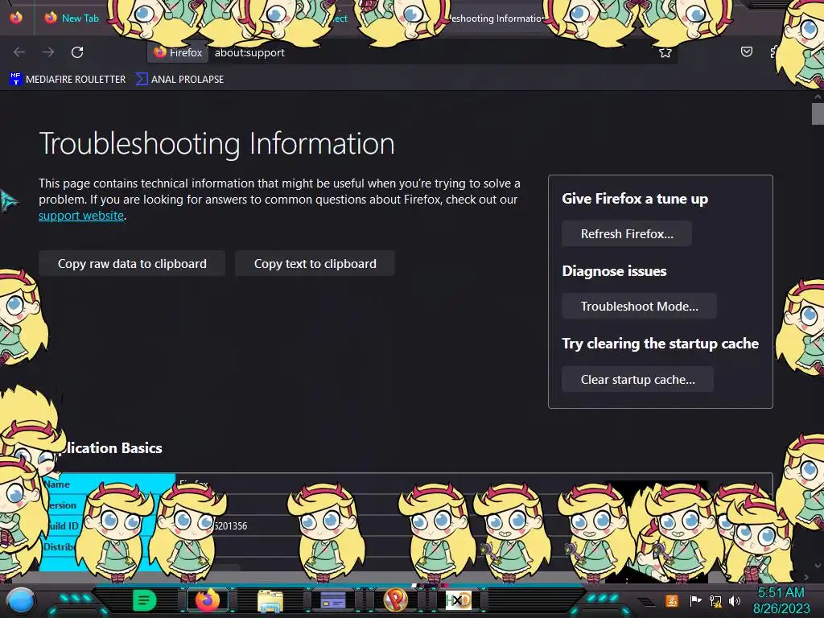Open the purple window app taskbar icon
This screenshot has width=824, height=618.
point(332,600)
